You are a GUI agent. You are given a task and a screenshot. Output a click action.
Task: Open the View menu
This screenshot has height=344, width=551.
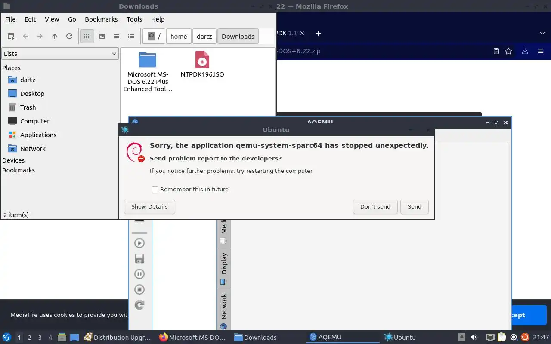52,19
